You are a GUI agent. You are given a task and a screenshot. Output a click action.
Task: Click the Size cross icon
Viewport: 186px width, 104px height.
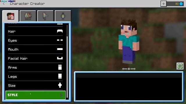click(x=60, y=85)
